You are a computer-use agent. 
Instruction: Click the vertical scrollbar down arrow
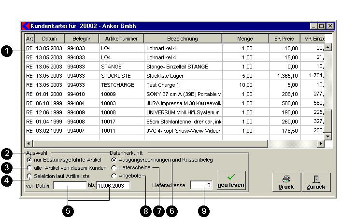coord(328,137)
